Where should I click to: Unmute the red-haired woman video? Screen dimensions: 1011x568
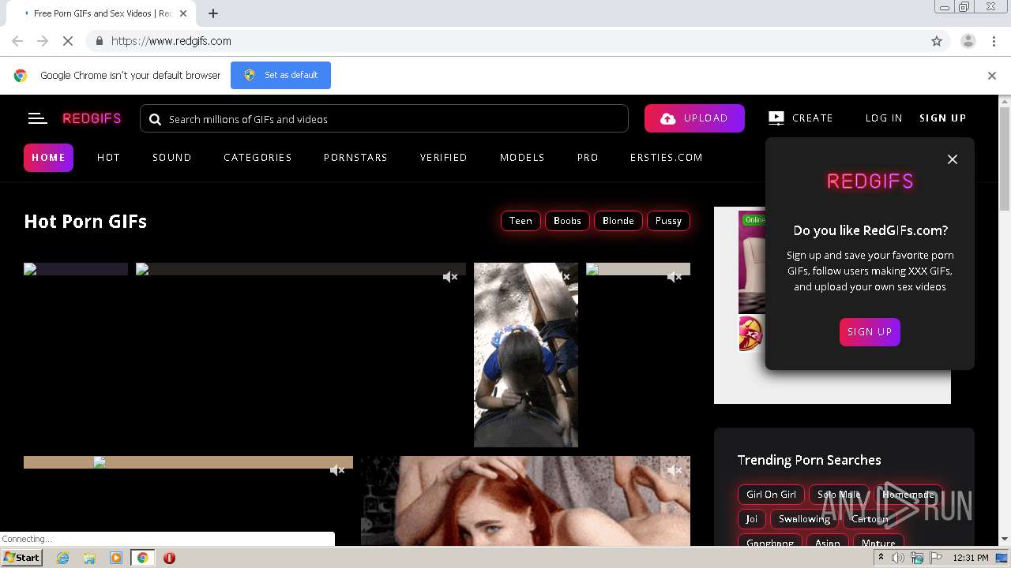click(x=675, y=470)
